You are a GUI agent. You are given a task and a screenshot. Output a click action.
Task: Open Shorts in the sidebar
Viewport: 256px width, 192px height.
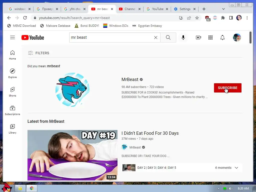[12, 92]
